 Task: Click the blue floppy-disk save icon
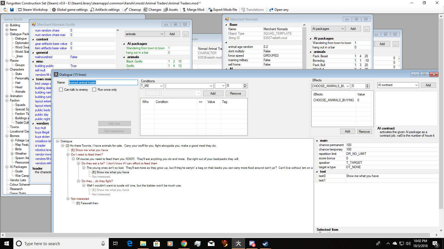coord(12,10)
